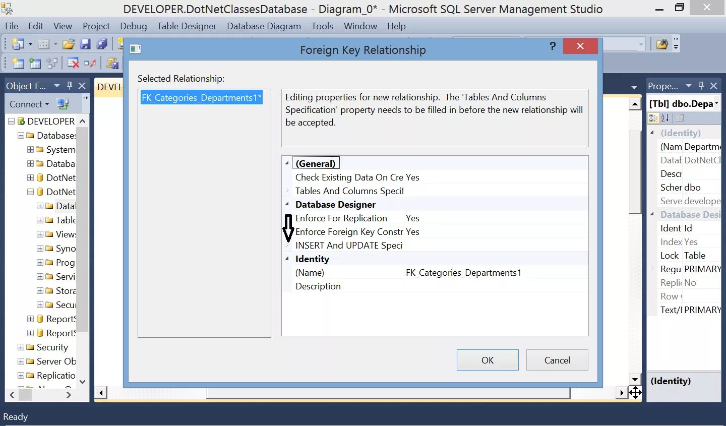
Task: Click the Save diagram floppy icon
Action: click(x=85, y=44)
